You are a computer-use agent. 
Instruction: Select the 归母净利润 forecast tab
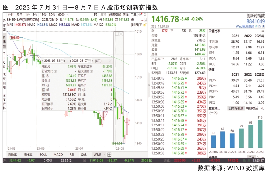point(236,108)
